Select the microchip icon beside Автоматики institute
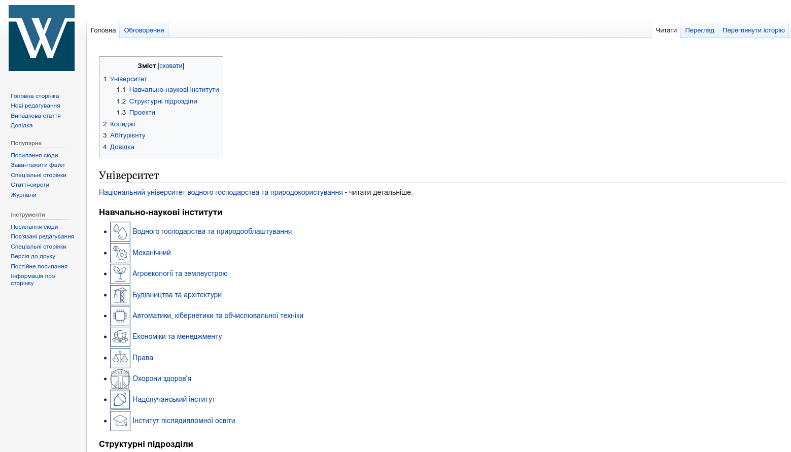 [120, 316]
